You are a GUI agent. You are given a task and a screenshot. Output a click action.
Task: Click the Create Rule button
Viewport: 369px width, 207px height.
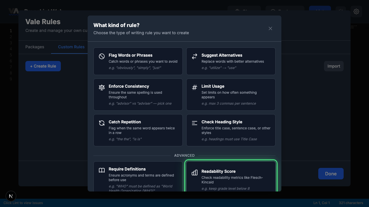(43, 66)
